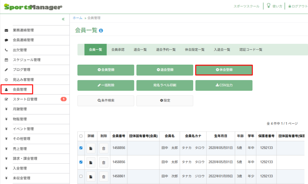Export the list with CSV出力
308x184 pixels.
[224, 85]
